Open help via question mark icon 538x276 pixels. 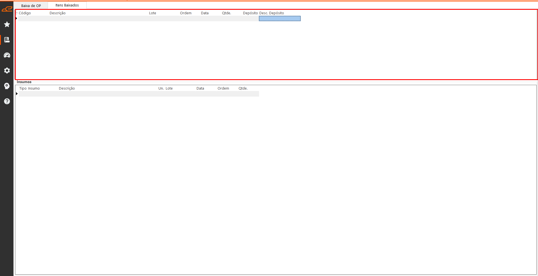coord(7,101)
